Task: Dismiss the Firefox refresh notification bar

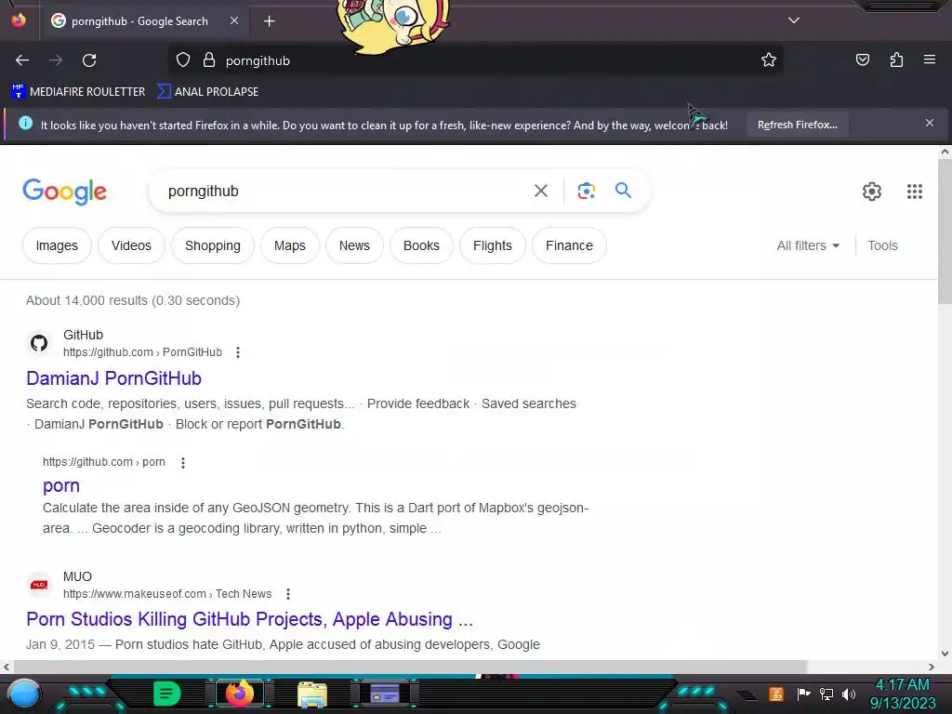Action: pyautogui.click(x=930, y=124)
